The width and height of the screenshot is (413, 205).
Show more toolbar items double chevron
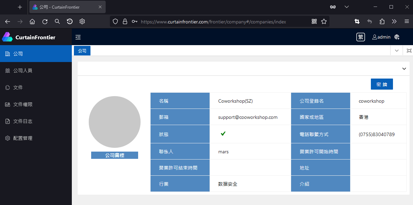click(x=394, y=22)
